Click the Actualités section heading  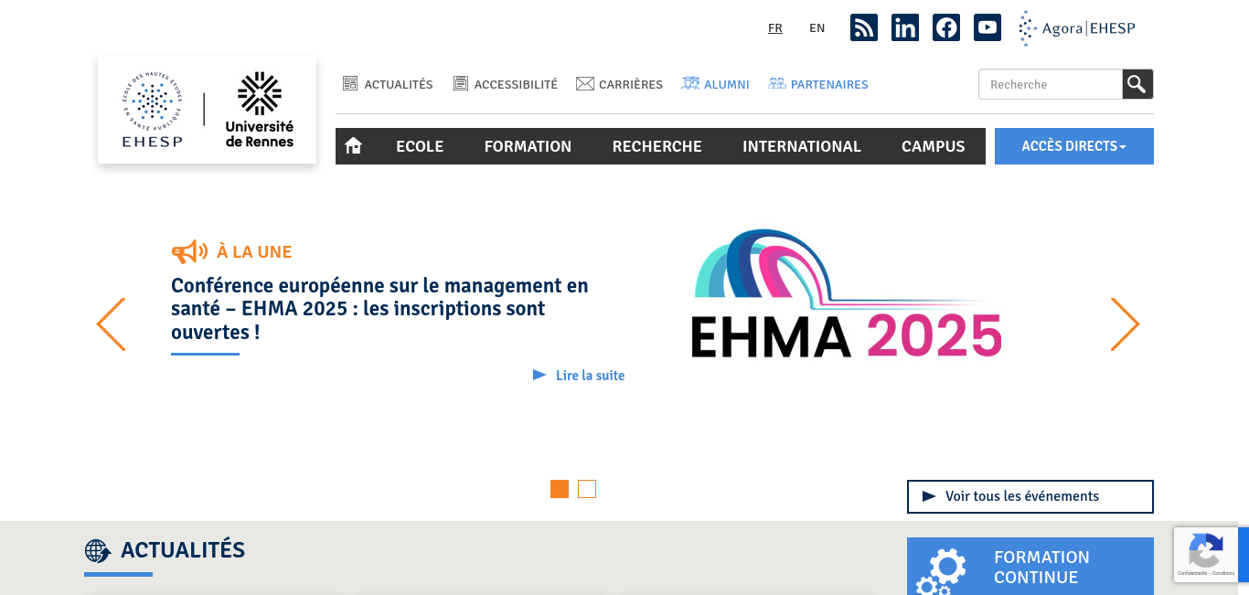point(165,550)
